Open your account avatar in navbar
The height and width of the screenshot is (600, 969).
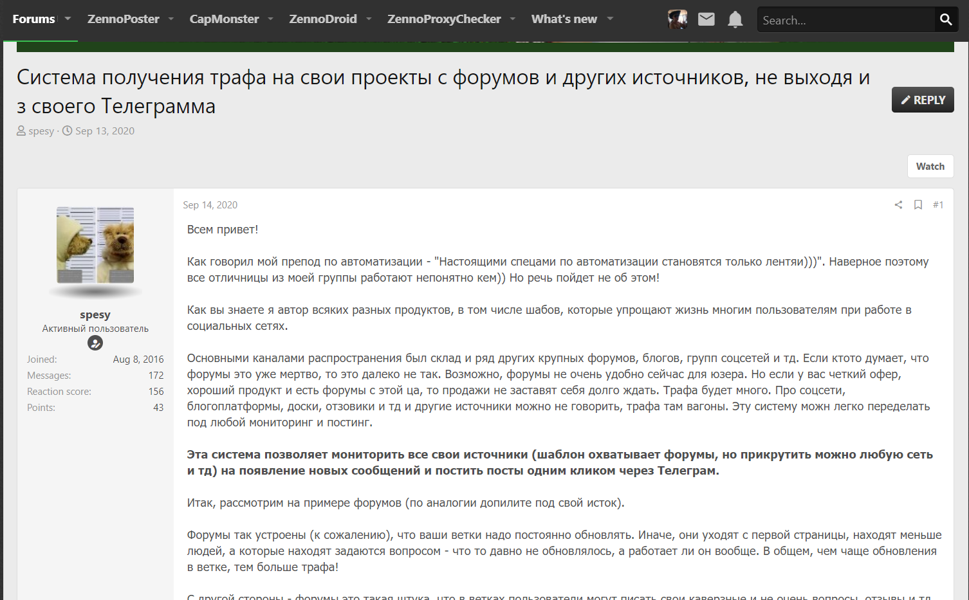click(678, 19)
